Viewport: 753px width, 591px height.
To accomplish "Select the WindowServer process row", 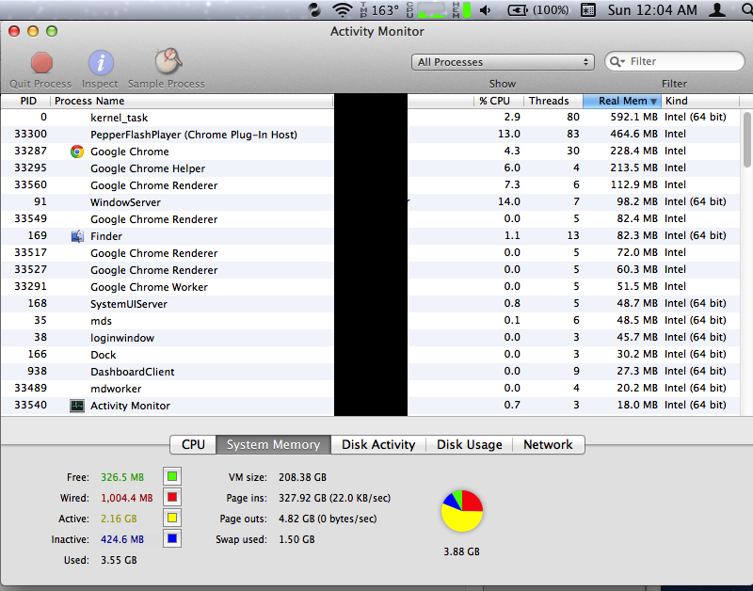I will click(x=370, y=202).
